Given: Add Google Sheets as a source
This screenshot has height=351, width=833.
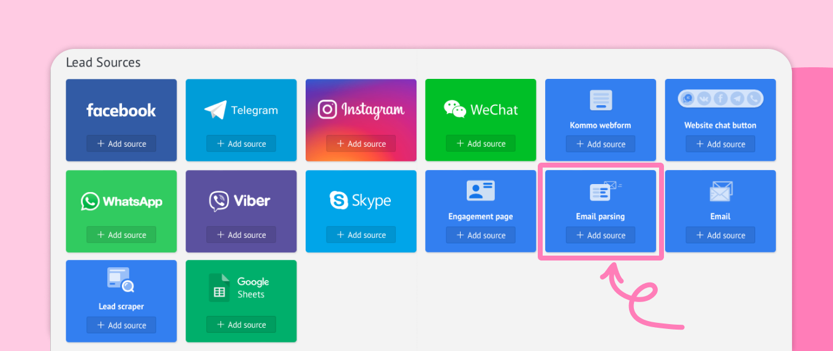Looking at the screenshot, I should tap(241, 325).
